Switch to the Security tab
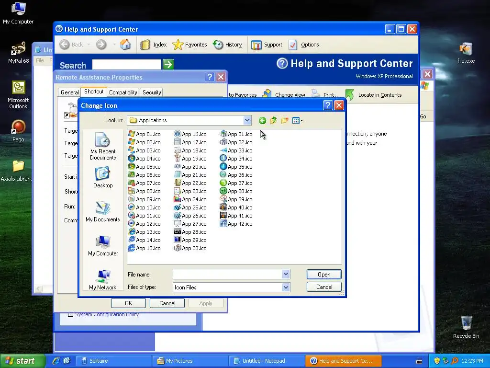 coord(152,92)
